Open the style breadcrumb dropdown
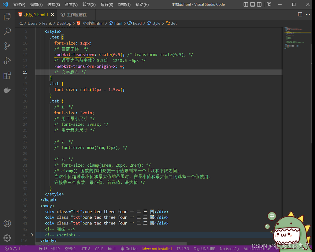The height and width of the screenshot is (252, 315). (x=154, y=23)
